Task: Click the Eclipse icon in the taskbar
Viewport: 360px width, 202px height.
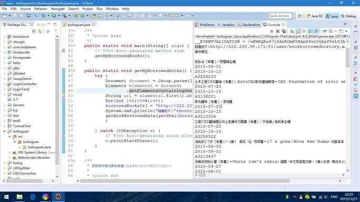Action: click(59, 197)
